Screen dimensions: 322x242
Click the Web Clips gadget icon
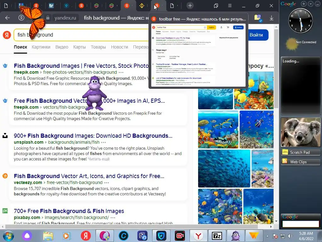pos(285,162)
